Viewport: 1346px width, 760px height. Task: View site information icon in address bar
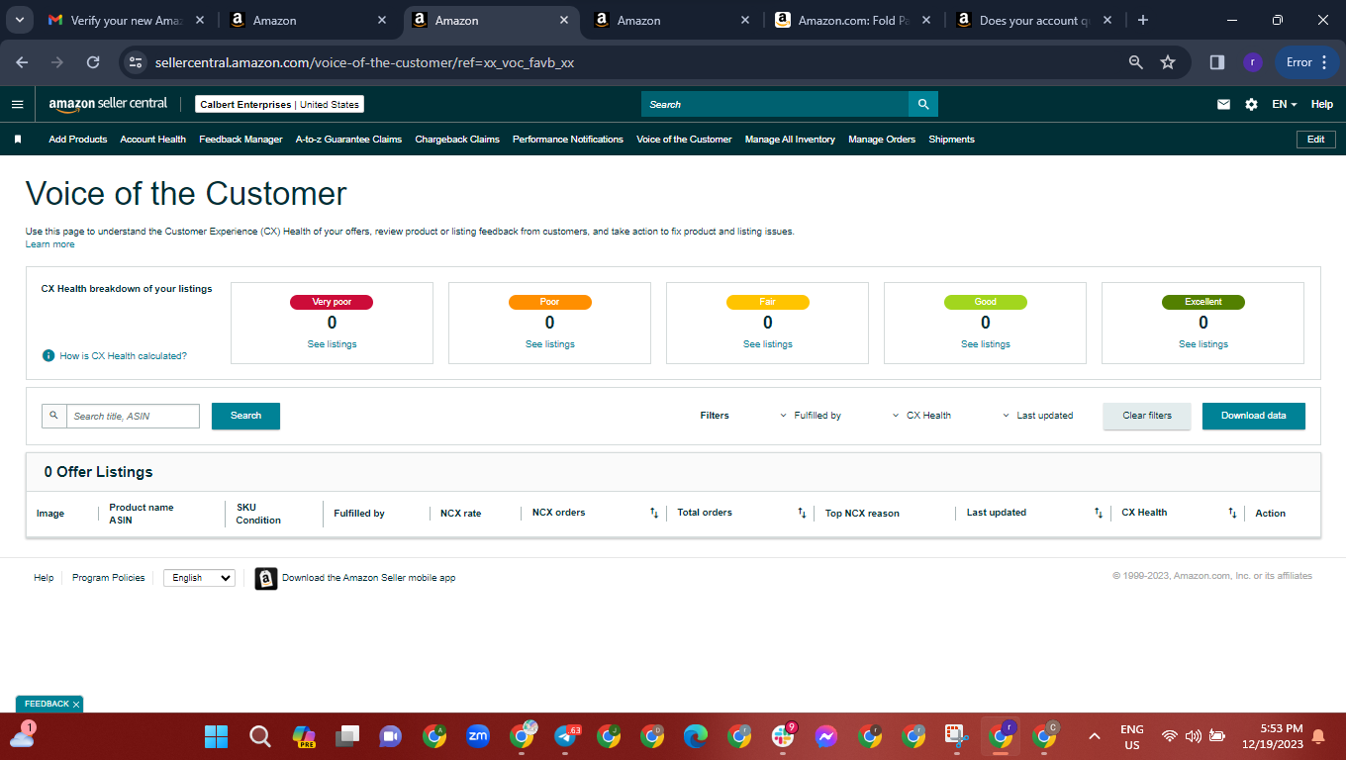(136, 62)
